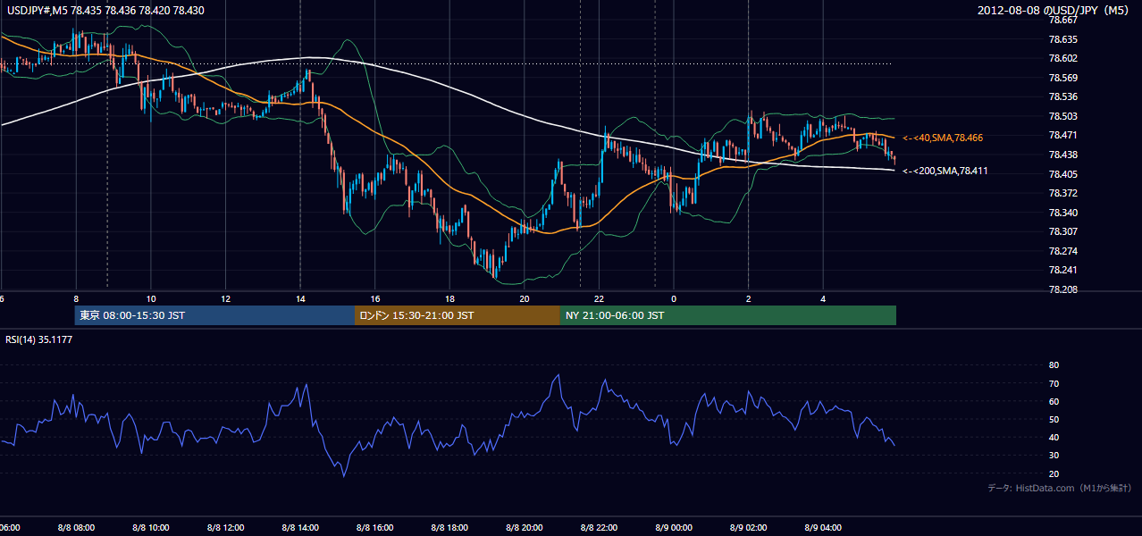Click the RSI 40 level label
The image size is (1142, 536).
pos(1054,438)
